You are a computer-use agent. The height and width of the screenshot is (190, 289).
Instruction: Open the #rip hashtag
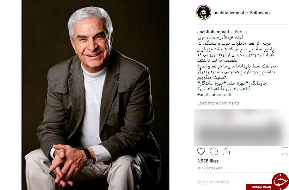click(x=238, y=32)
